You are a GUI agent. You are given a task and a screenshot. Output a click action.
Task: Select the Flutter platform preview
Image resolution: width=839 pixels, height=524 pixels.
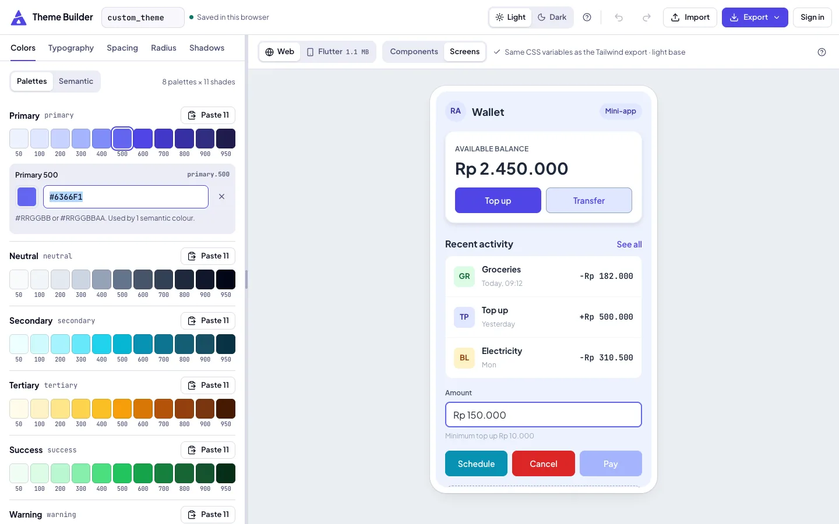[x=338, y=52]
